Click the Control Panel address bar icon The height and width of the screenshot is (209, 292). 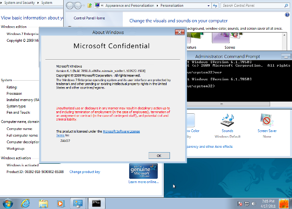click(97, 5)
